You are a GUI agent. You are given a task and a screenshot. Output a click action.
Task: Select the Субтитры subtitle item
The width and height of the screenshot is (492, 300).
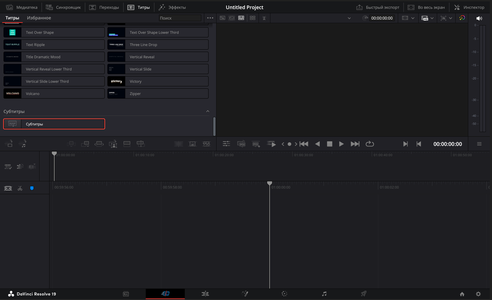point(54,124)
